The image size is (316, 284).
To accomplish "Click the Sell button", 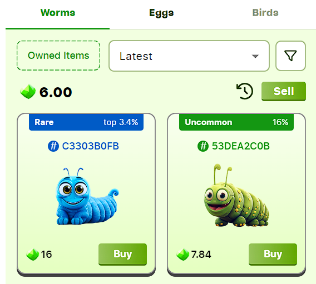I will tap(284, 91).
